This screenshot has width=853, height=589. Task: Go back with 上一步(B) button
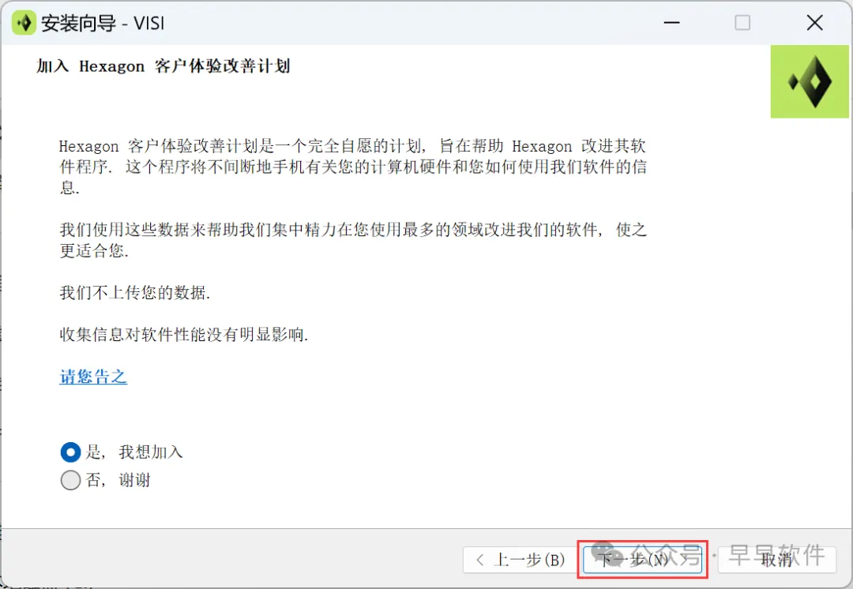tap(520, 560)
